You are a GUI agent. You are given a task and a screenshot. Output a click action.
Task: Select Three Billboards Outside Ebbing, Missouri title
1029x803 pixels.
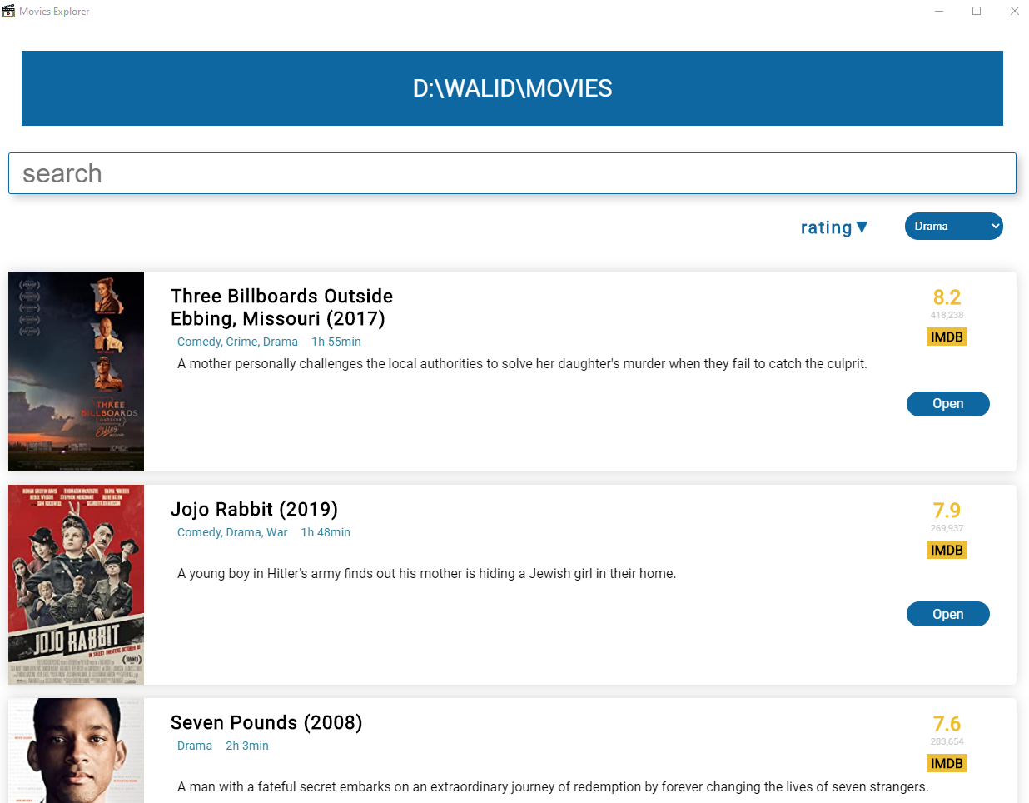[281, 307]
